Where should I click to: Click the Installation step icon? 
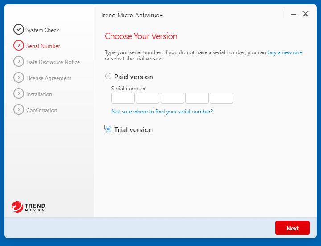coord(19,93)
